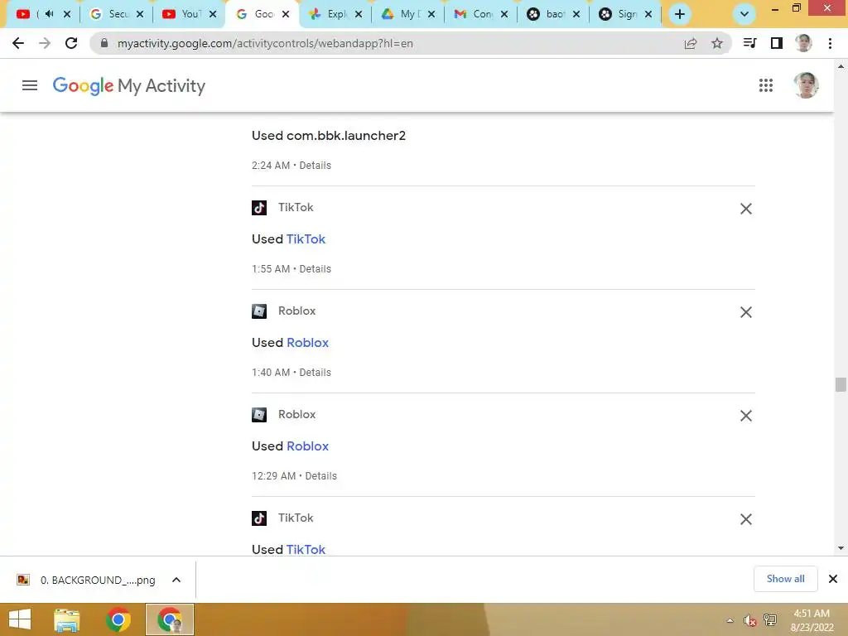
Task: Share this page from address bar
Action: coord(691,43)
